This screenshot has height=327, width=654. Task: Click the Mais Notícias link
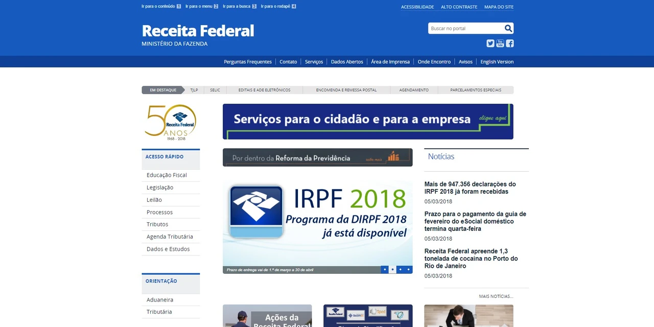(x=496, y=296)
